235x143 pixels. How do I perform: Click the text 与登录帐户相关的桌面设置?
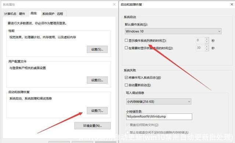28,68
